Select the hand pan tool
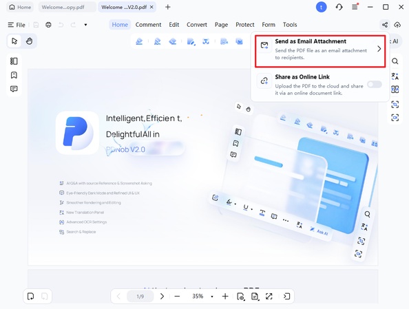This screenshot has width=409, height=309. click(x=29, y=41)
